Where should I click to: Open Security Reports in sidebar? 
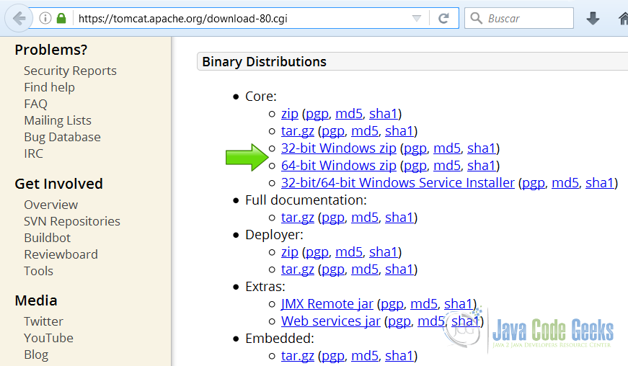click(x=70, y=71)
